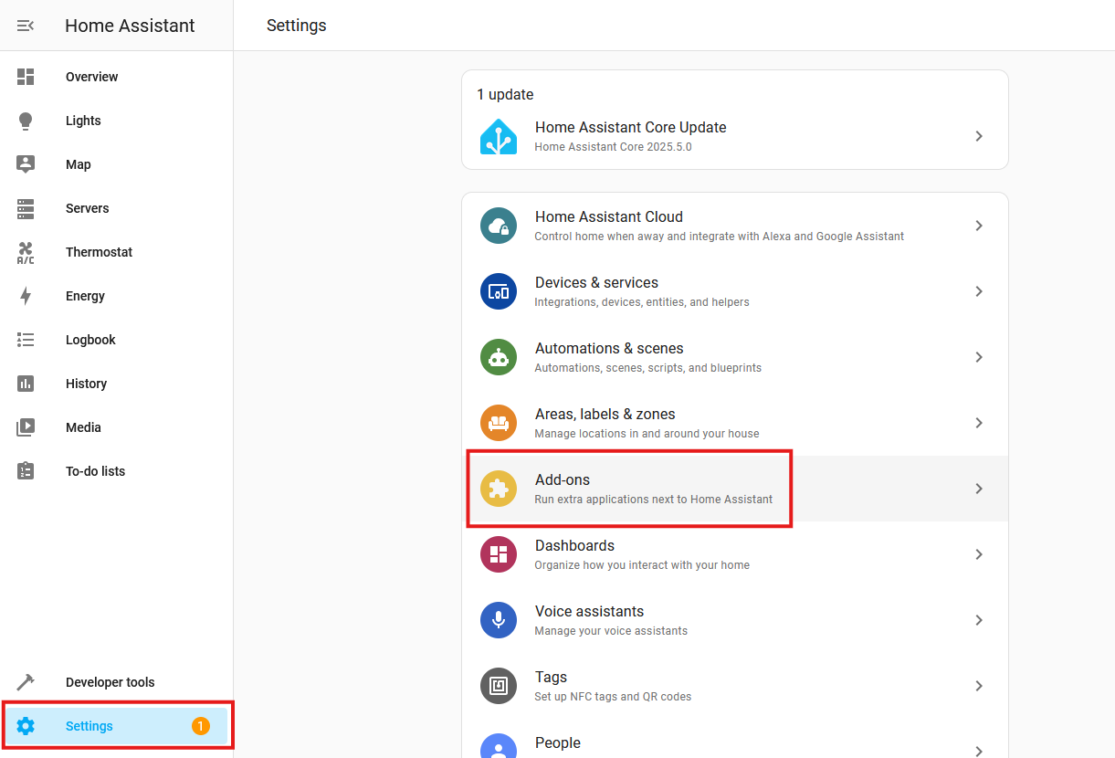1115x758 pixels.
Task: Click the chevron next to Dashboards
Action: [x=978, y=554]
